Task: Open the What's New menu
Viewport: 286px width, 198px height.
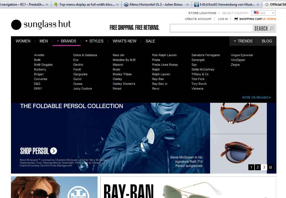Action: (125, 41)
